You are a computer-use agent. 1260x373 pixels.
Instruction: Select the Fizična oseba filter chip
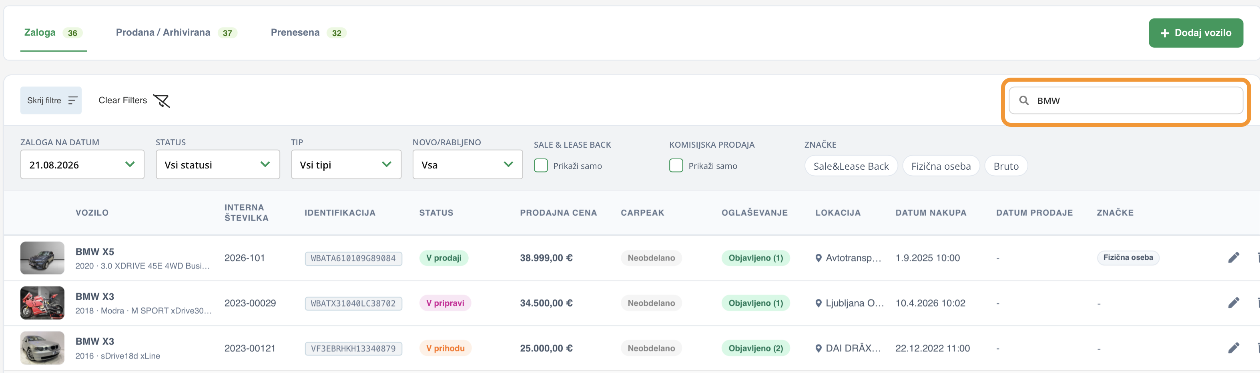tap(941, 166)
